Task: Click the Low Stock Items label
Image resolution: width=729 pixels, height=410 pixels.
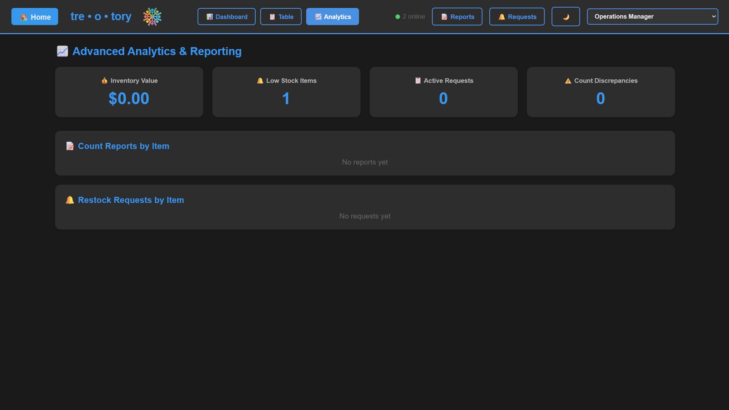Action: (291, 81)
